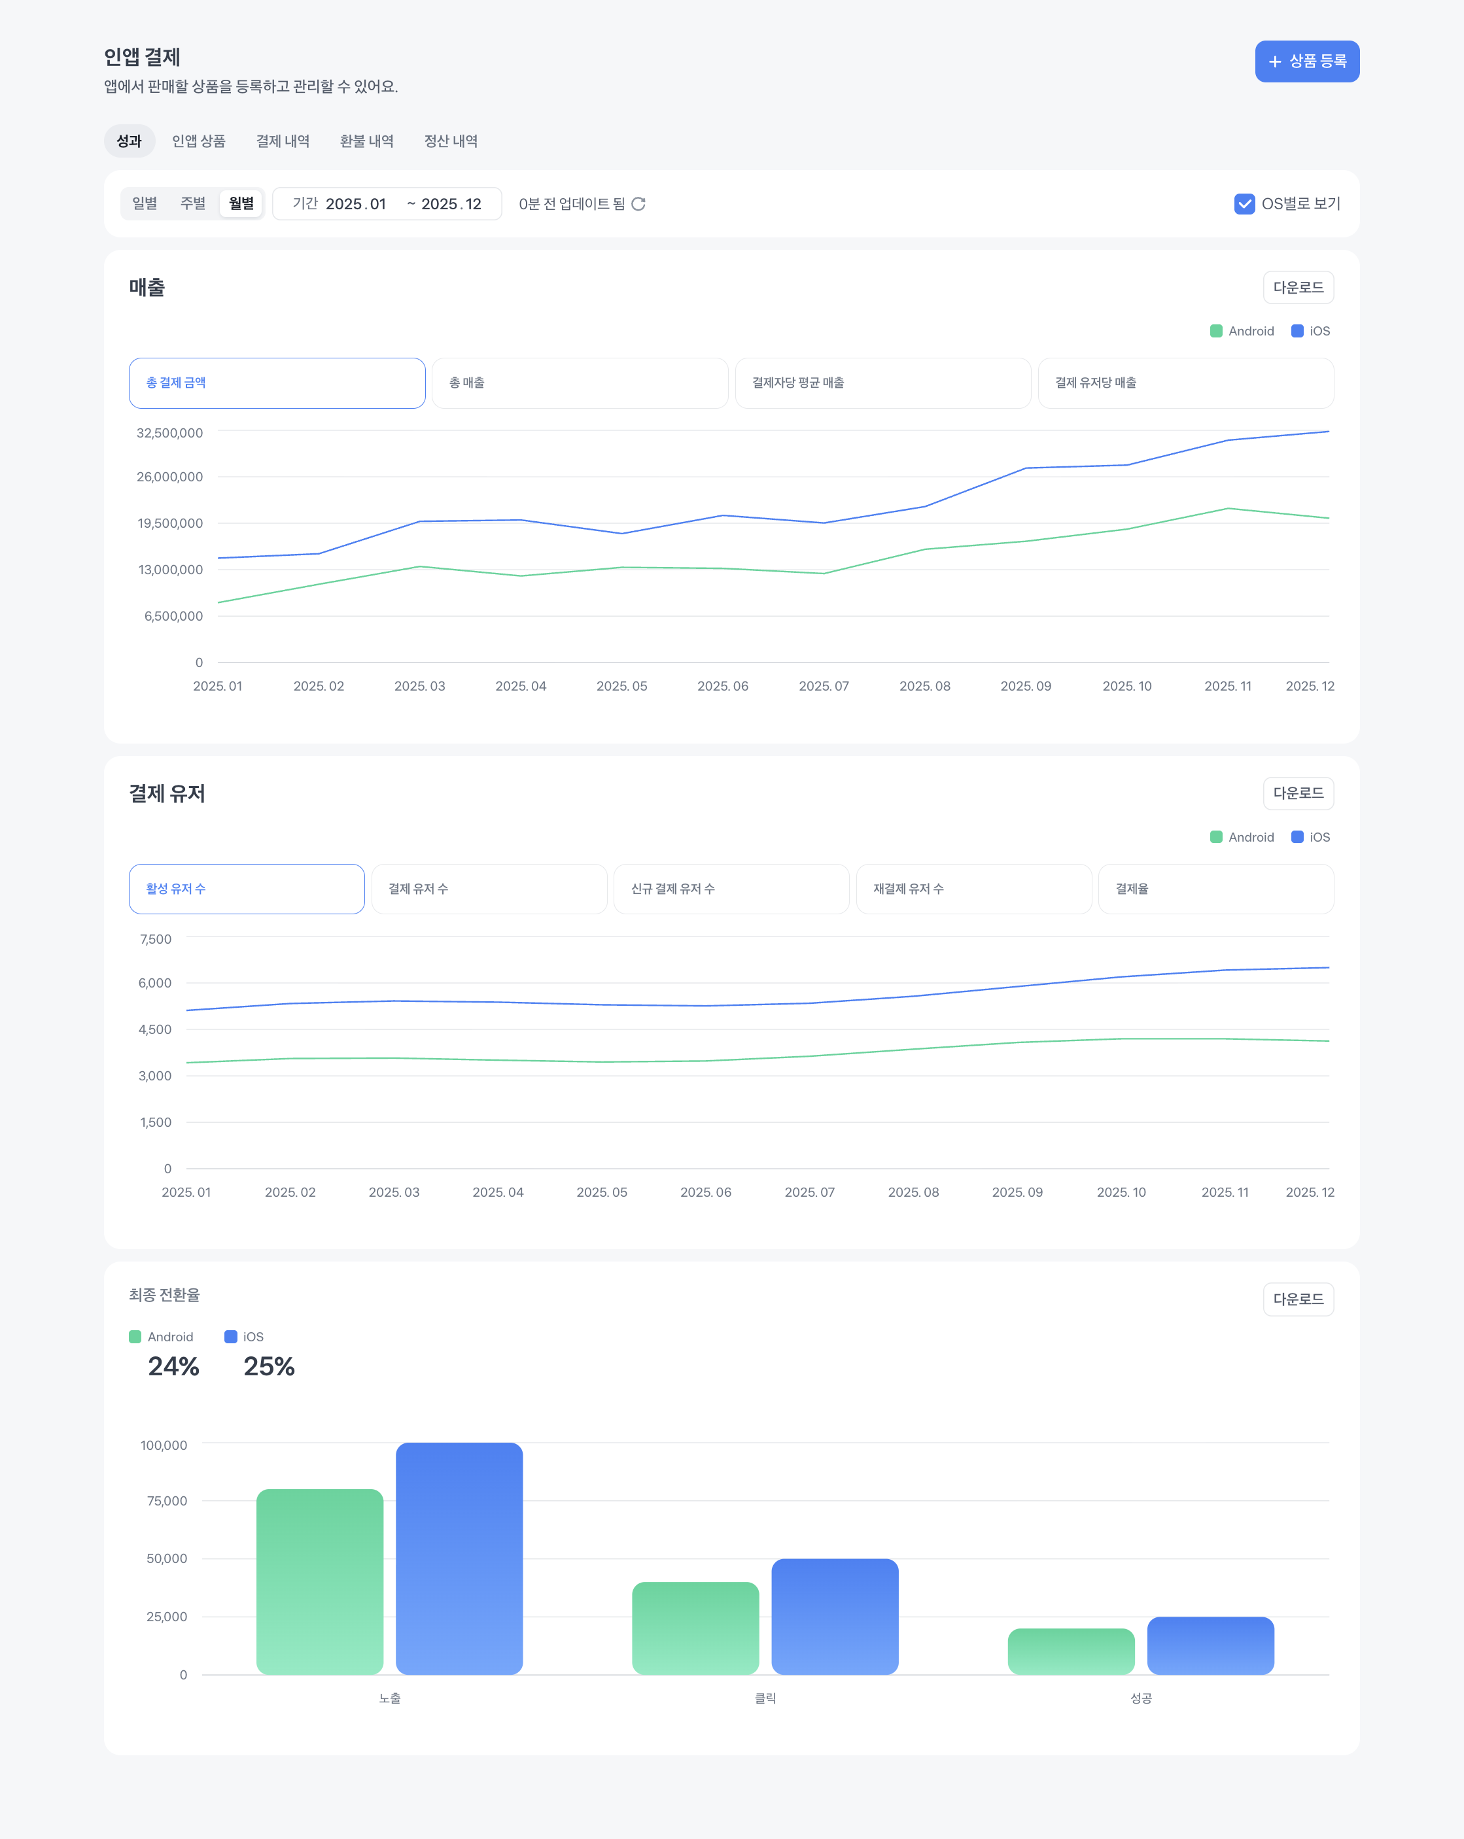Click Android legend swatch in 매출 chart
The image size is (1464, 1839).
(x=1215, y=331)
